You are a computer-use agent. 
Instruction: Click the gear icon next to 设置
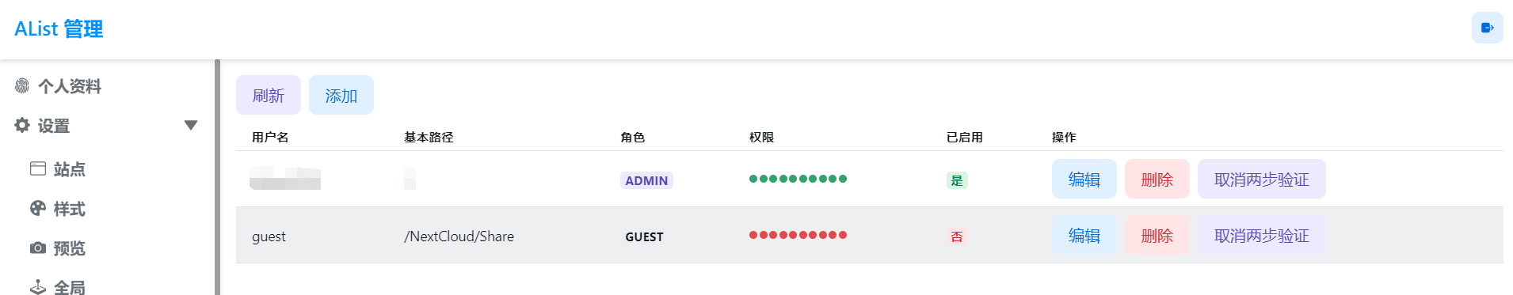(22, 125)
